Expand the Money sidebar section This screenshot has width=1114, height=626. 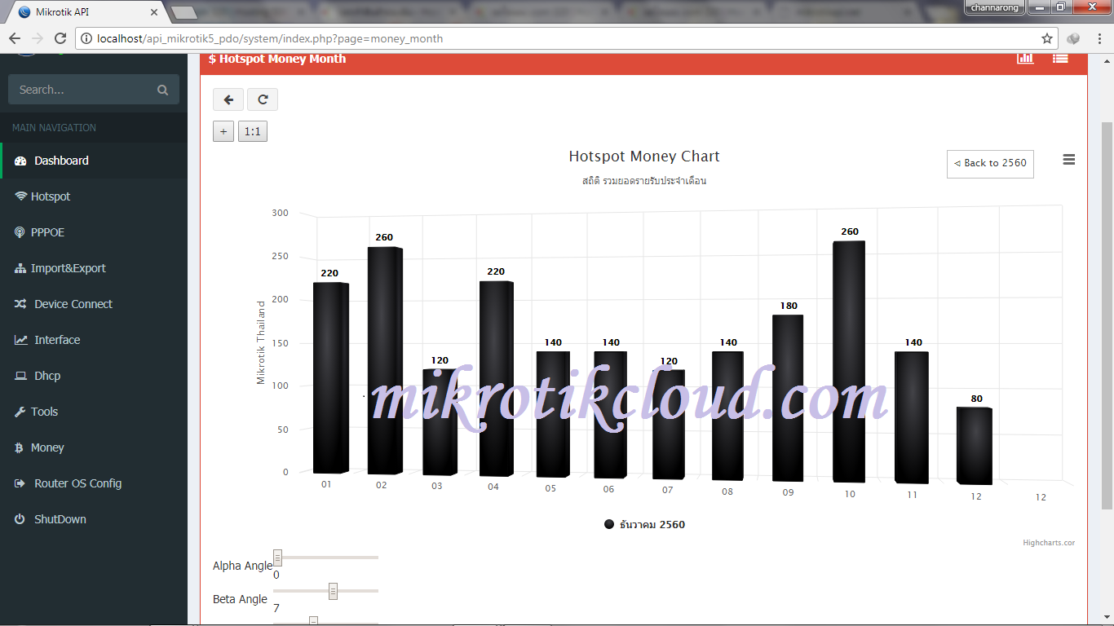[47, 447]
